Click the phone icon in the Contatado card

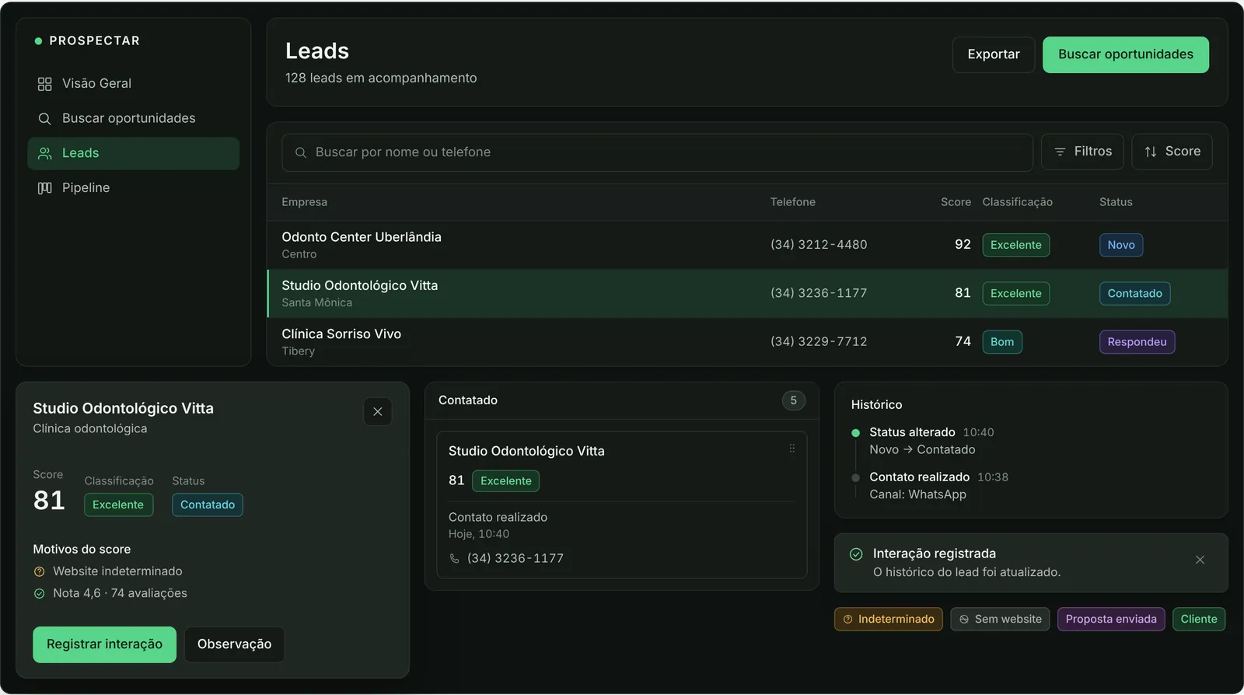click(455, 558)
